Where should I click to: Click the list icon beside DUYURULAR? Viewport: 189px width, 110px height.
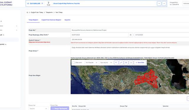42,4
